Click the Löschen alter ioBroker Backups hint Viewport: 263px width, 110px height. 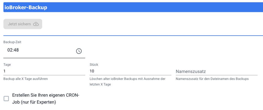pos(128,81)
